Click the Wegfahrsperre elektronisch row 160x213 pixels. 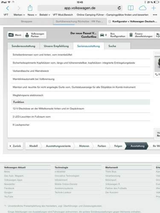80,95
